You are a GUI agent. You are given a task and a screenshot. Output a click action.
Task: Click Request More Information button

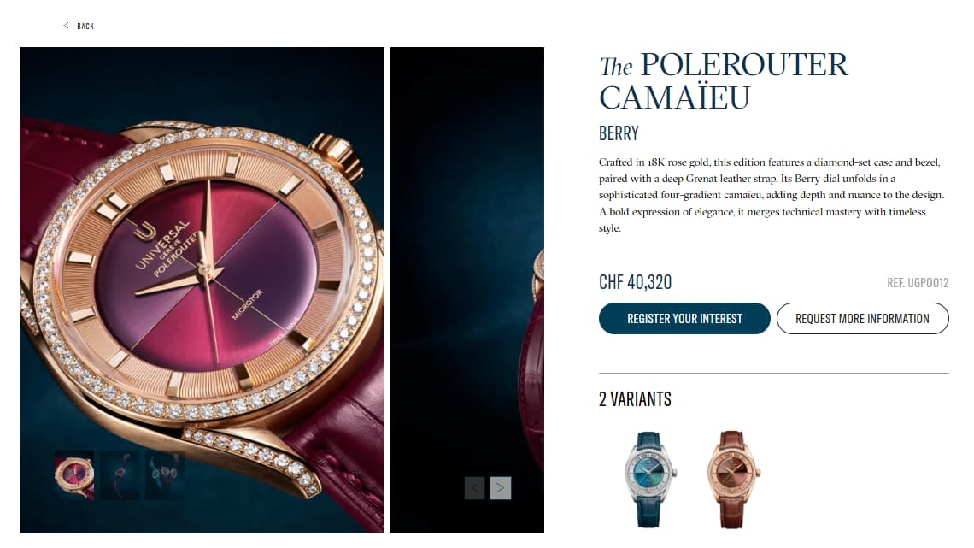pos(862,318)
